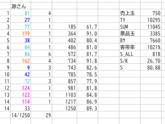Select the TY value 10295
Screen dimensions: 165x124
pos(151,20)
